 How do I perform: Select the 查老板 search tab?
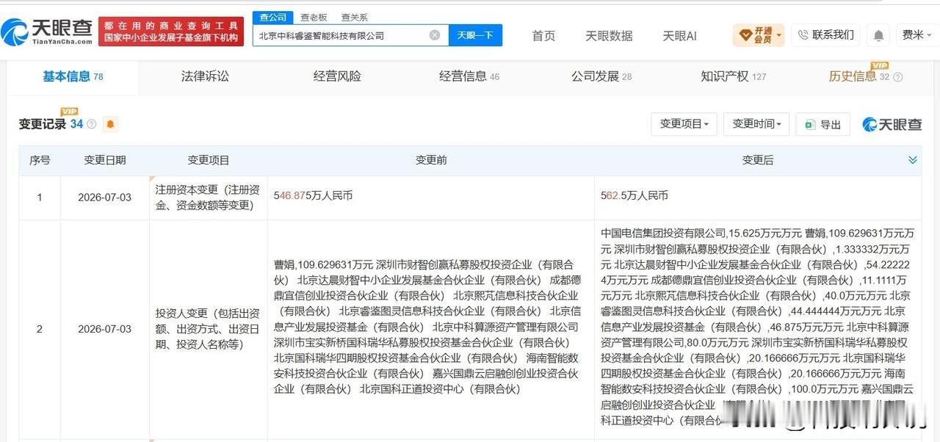[314, 17]
